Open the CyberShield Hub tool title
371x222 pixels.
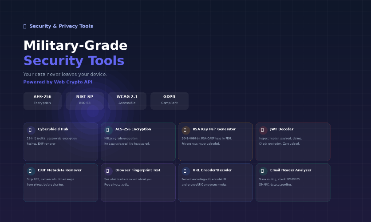pyautogui.click(x=53, y=129)
